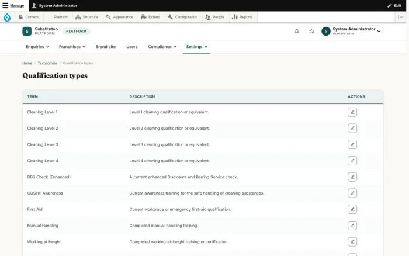This screenshot has height=256, width=409.
Task: Click the TERM column header
Action: [x=33, y=96]
